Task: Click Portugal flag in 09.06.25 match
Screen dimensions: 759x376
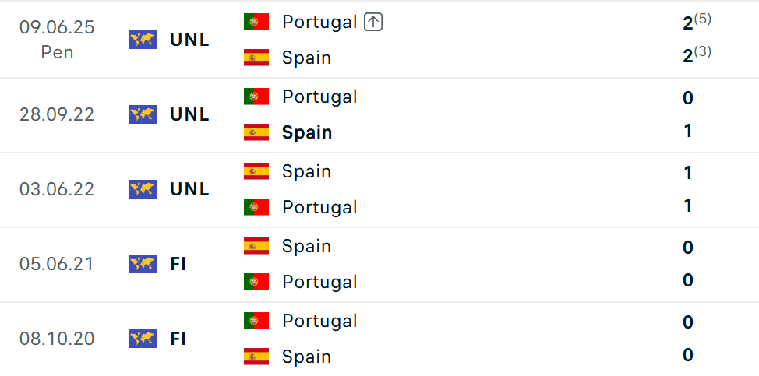Action: tap(256, 22)
